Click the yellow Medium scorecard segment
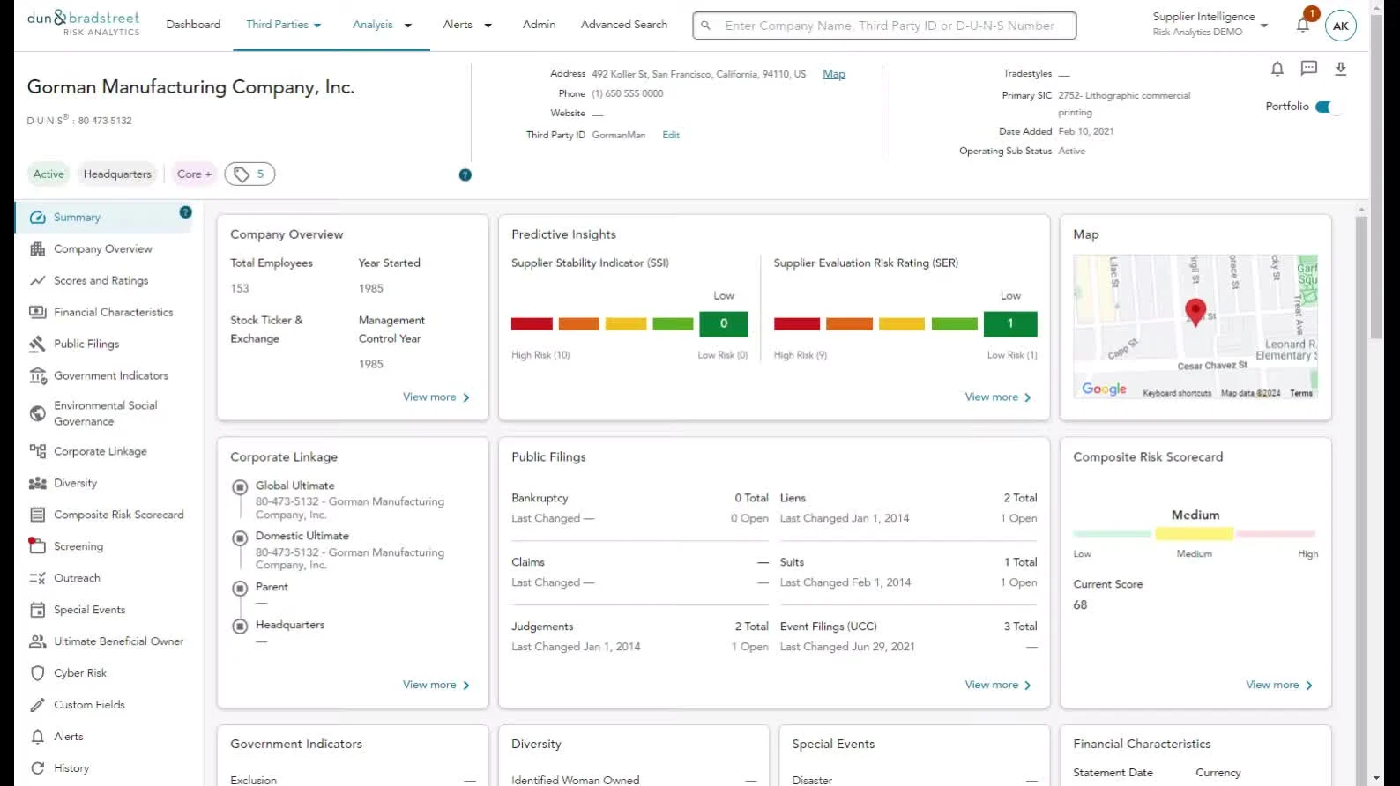The image size is (1400, 786). pyautogui.click(x=1194, y=534)
